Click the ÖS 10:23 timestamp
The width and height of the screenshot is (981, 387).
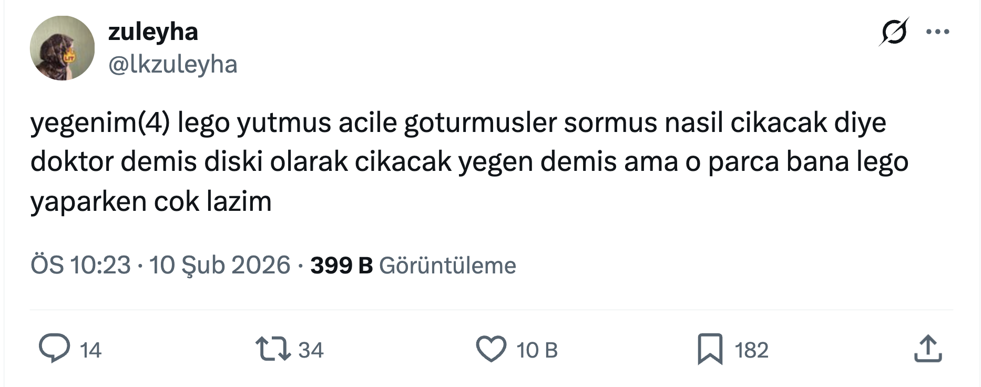click(80, 265)
